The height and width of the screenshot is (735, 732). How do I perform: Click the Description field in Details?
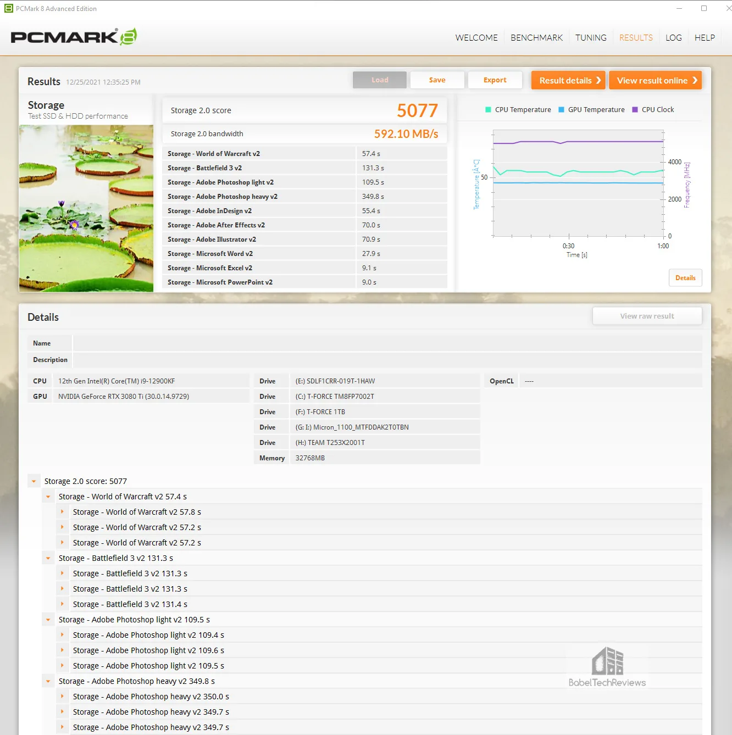pos(387,360)
